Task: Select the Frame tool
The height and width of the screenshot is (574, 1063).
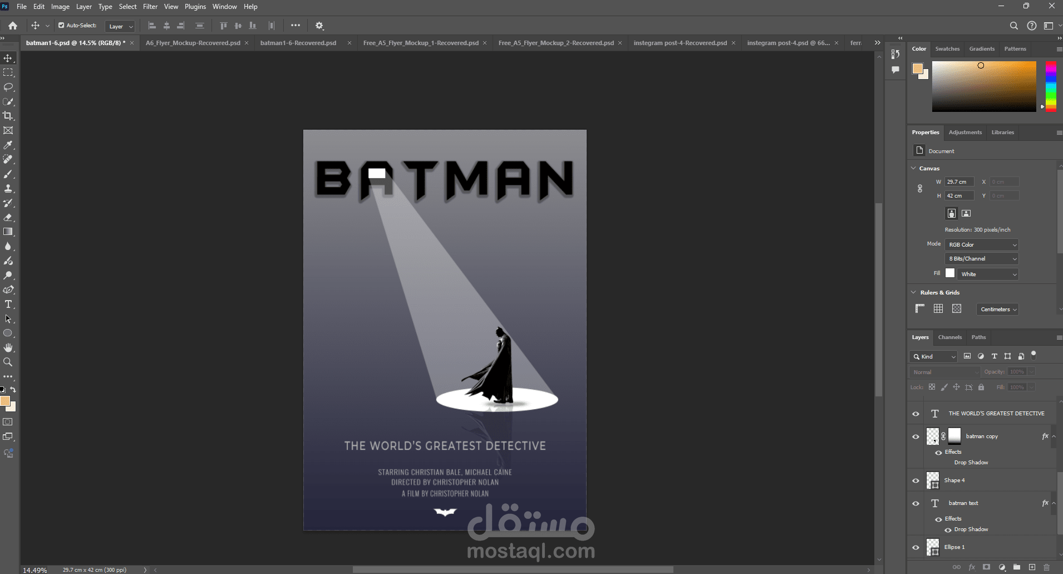Action: click(x=8, y=130)
